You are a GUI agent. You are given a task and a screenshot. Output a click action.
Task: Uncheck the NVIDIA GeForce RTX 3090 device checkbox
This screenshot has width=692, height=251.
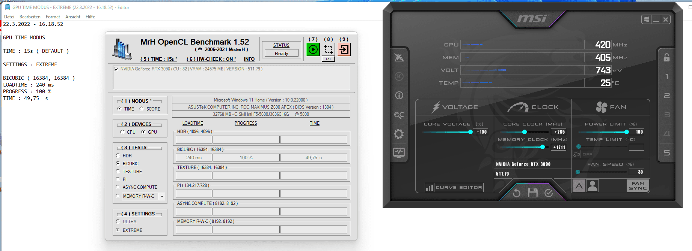pos(116,69)
